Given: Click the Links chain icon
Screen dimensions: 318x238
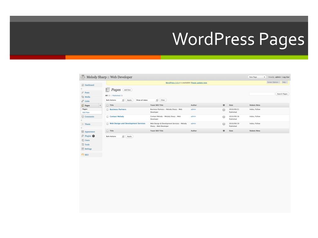Looking at the screenshot, I should 83,101.
